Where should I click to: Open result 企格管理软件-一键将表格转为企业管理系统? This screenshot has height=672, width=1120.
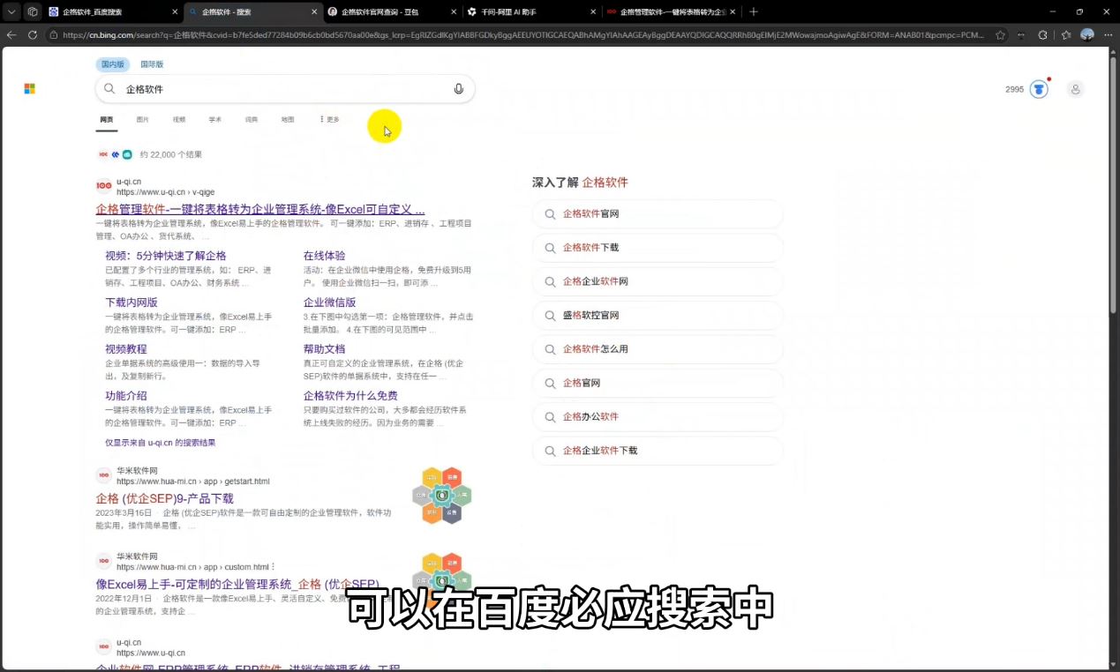point(260,209)
